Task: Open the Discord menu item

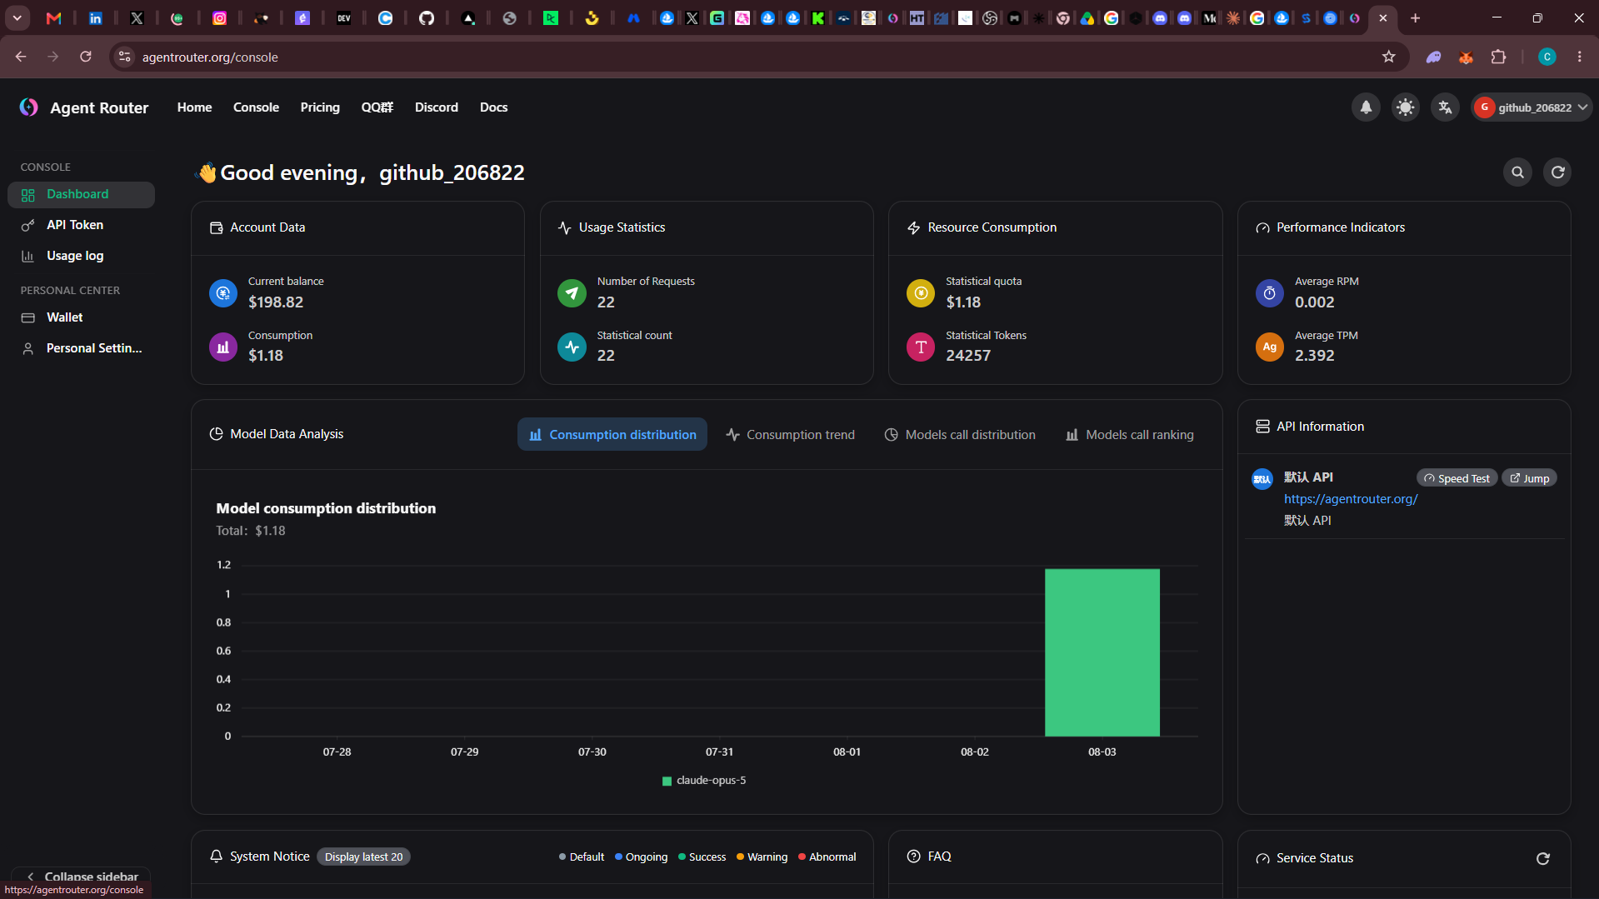Action: coord(437,107)
